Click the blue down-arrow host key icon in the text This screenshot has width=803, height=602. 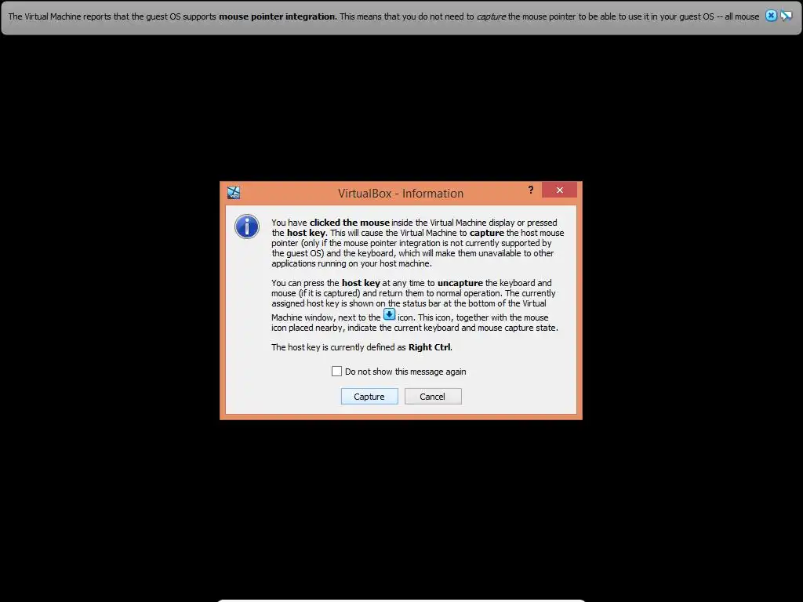click(389, 314)
